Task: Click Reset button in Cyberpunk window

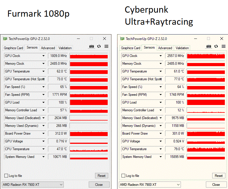Action: 219,175
